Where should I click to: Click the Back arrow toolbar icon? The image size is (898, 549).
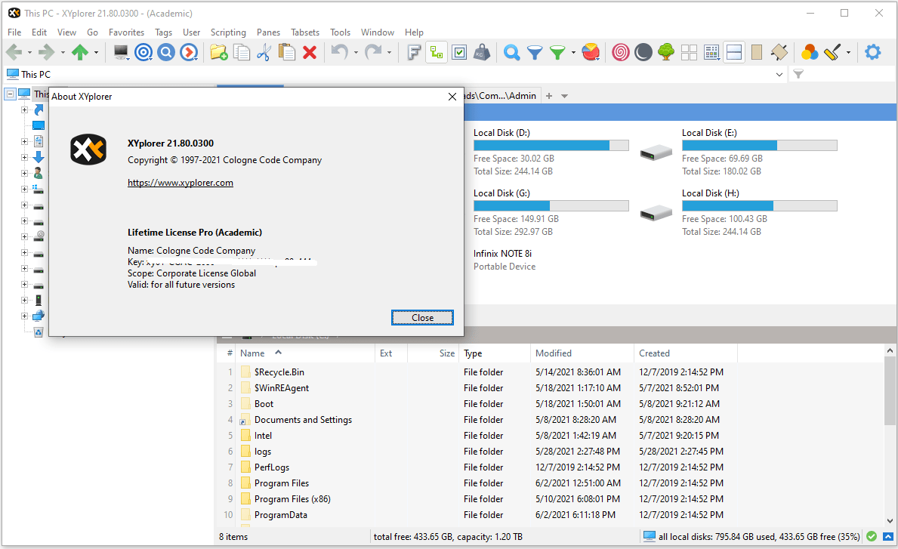click(x=14, y=53)
